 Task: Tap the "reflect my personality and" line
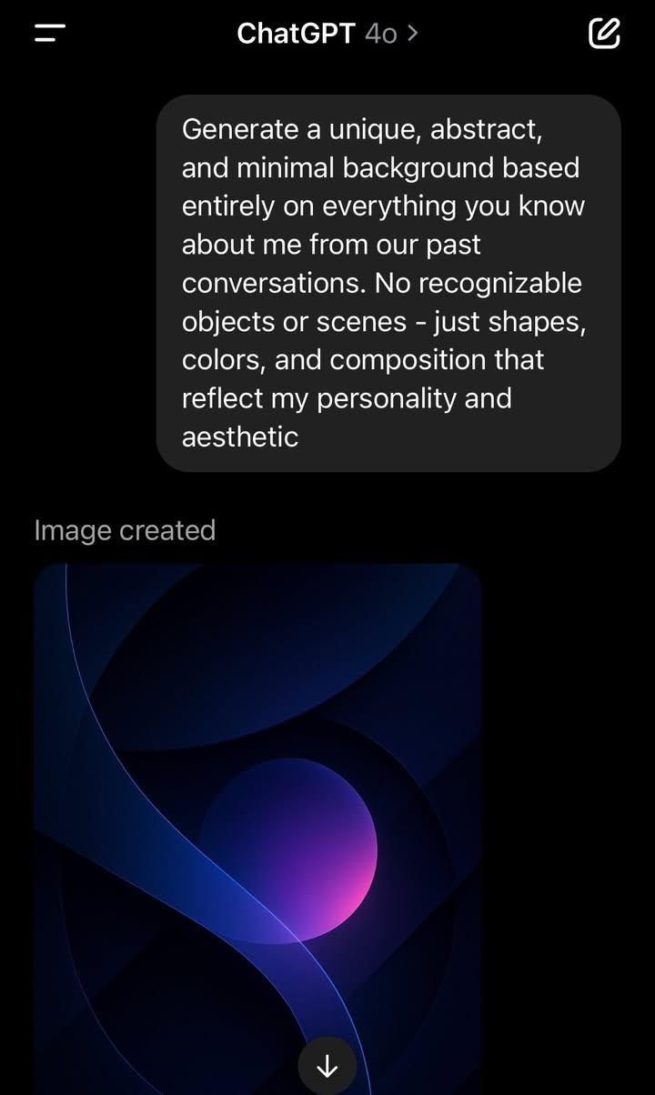point(347,398)
